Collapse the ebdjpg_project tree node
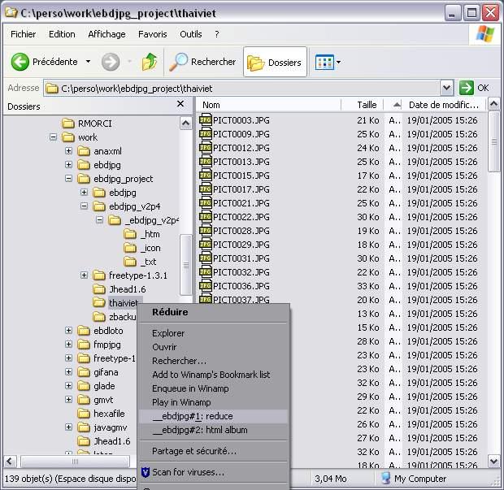 [x=68, y=178]
